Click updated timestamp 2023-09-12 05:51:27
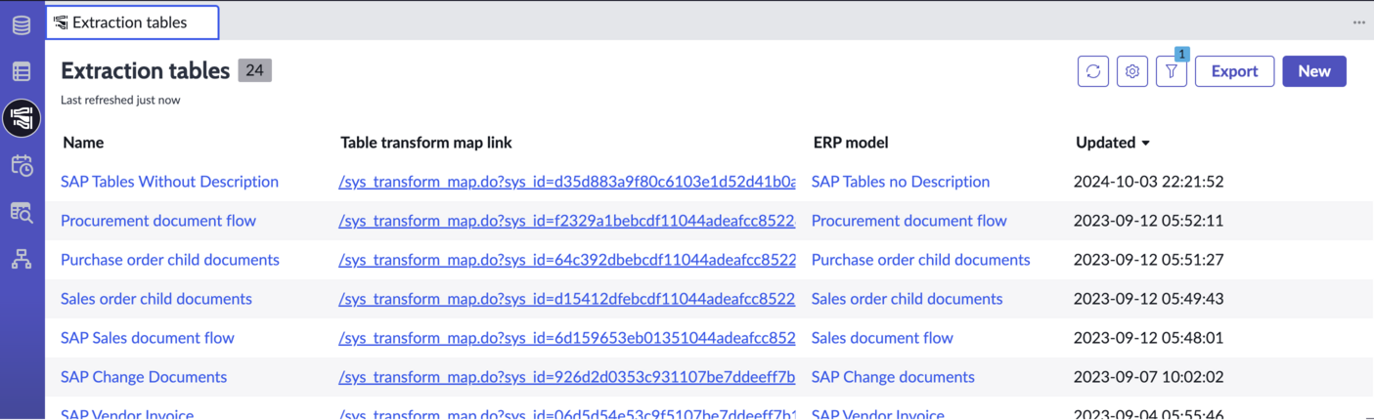 pos(1149,260)
